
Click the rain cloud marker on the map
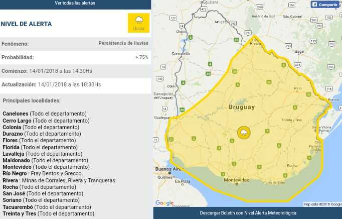[x=244, y=132]
